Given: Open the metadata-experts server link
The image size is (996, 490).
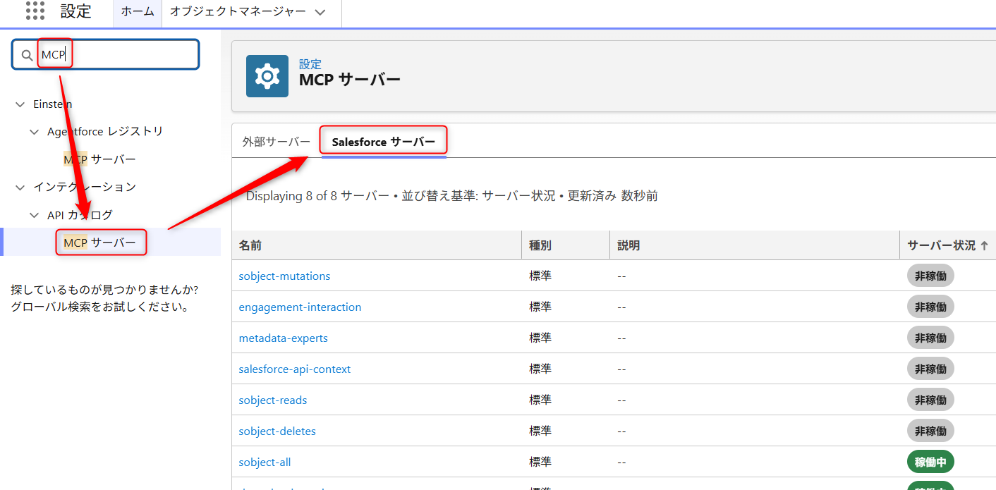Looking at the screenshot, I should point(283,338).
